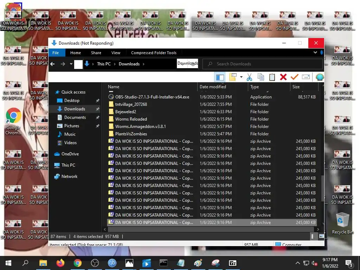Open the Home ribbon tab
The image size is (360, 270).
click(76, 53)
